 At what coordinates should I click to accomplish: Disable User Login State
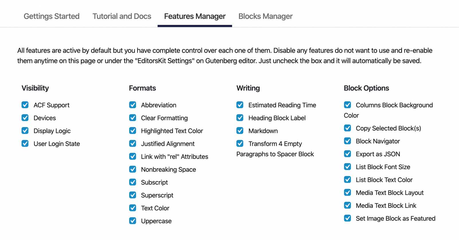tap(25, 144)
